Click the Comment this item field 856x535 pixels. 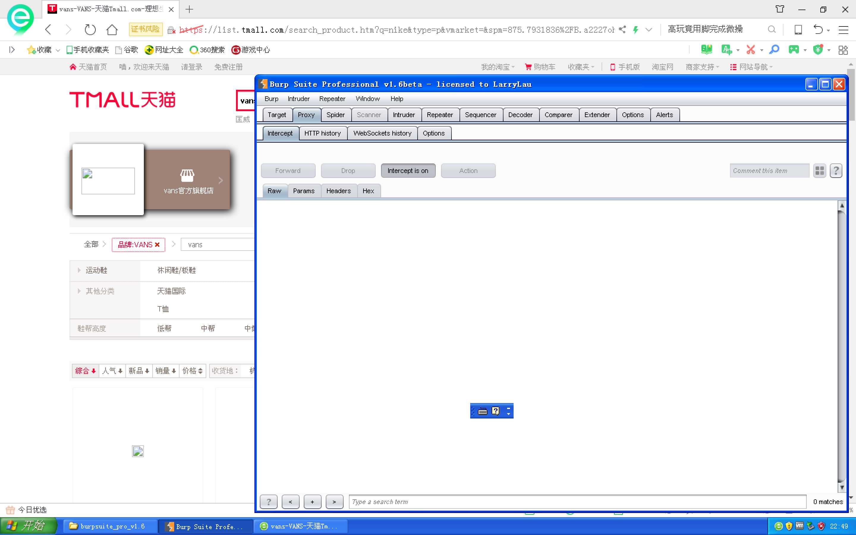coord(769,171)
